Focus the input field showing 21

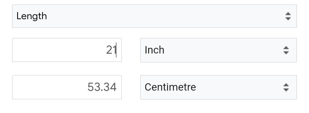67,50
